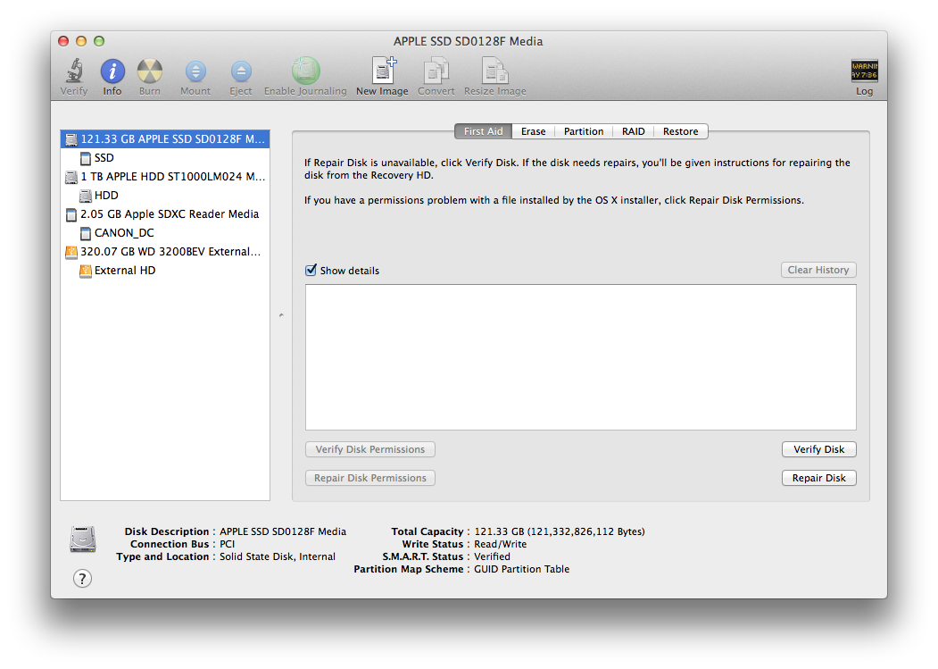The height and width of the screenshot is (669, 938).
Task: Click the sidebar splitter handle dot
Action: [281, 315]
